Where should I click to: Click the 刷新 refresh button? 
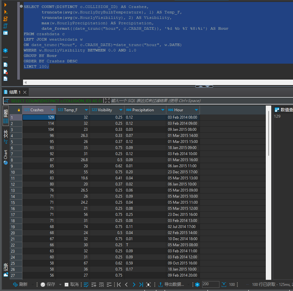point(20,285)
